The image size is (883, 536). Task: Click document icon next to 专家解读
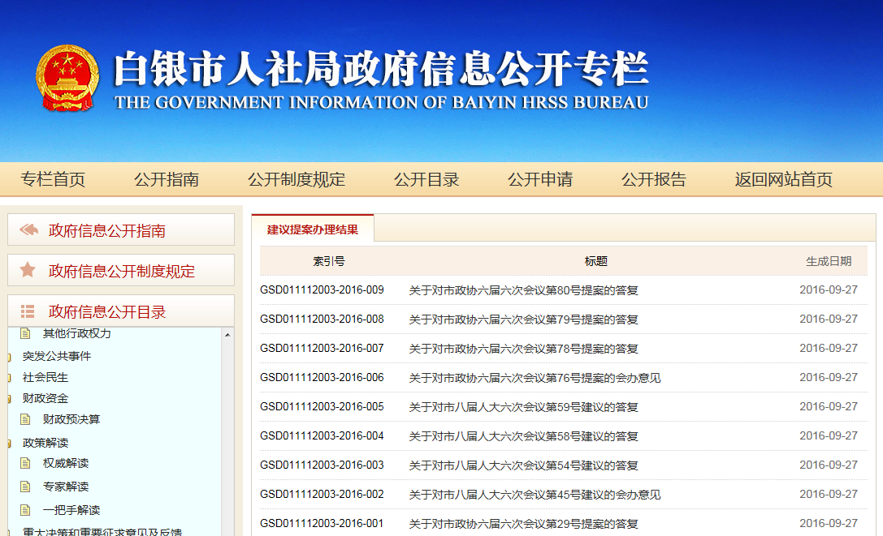pyautogui.click(x=25, y=487)
